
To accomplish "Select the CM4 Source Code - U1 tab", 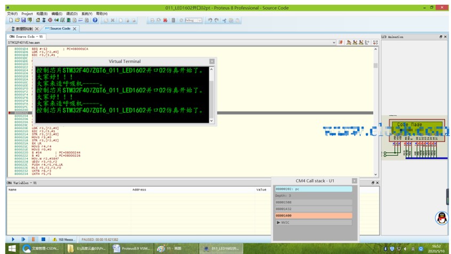I will 26,37.
